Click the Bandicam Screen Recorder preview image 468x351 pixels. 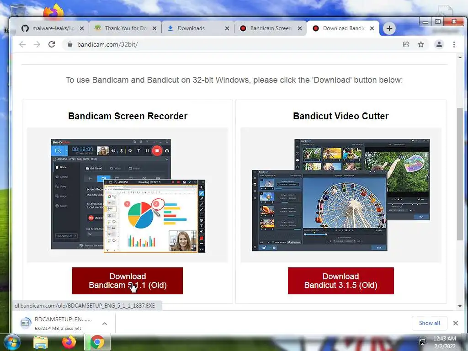[128, 196]
